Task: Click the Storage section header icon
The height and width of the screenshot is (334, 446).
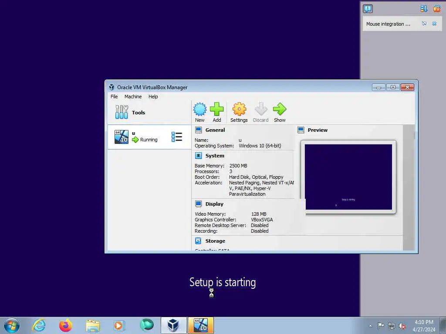Action: click(x=198, y=241)
